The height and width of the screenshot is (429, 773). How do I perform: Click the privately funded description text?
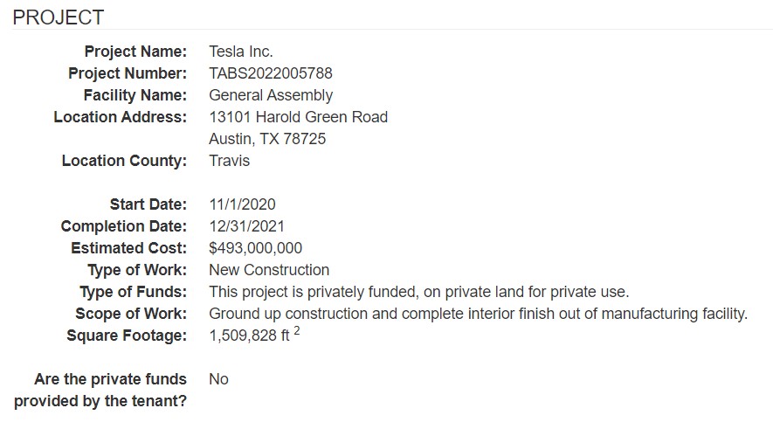(418, 292)
